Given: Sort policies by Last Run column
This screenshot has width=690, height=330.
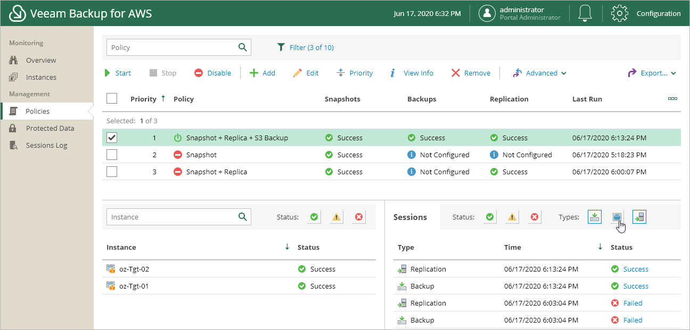Looking at the screenshot, I should coord(587,99).
